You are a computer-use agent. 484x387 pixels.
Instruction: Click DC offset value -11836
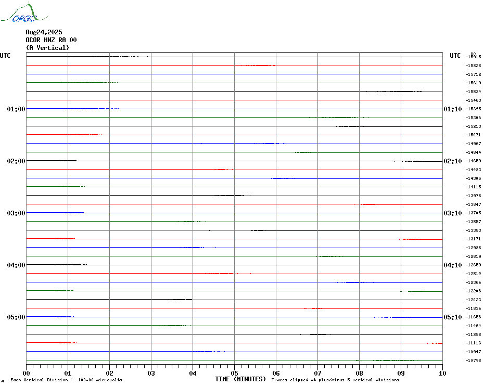pos(473,308)
